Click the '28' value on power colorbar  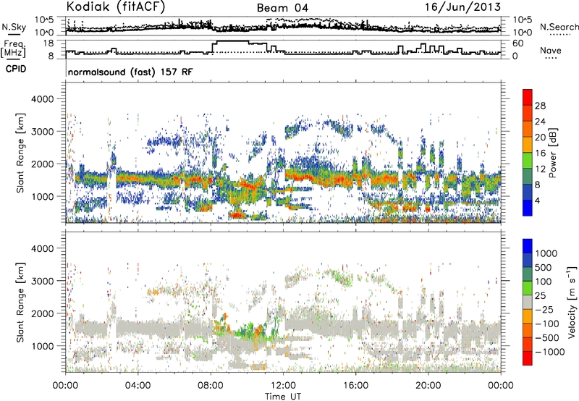click(540, 106)
